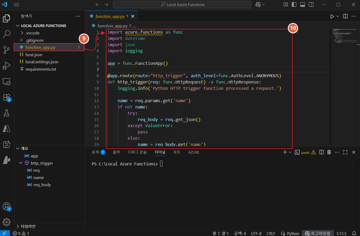This screenshot has height=236, width=360.
Task: Click the hamburger application menu
Action: (x=16, y=4)
